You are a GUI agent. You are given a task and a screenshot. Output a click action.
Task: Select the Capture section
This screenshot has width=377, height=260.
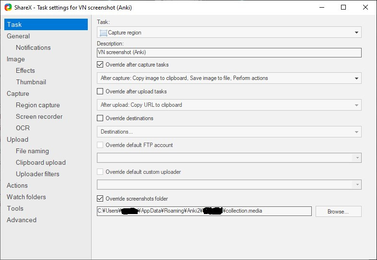click(18, 94)
